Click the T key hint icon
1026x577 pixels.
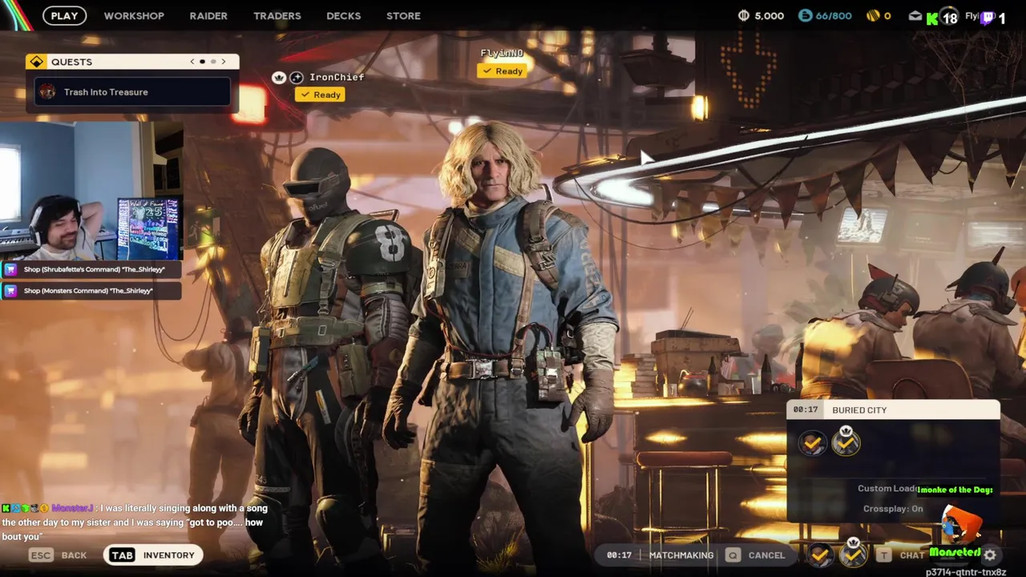[x=883, y=555]
